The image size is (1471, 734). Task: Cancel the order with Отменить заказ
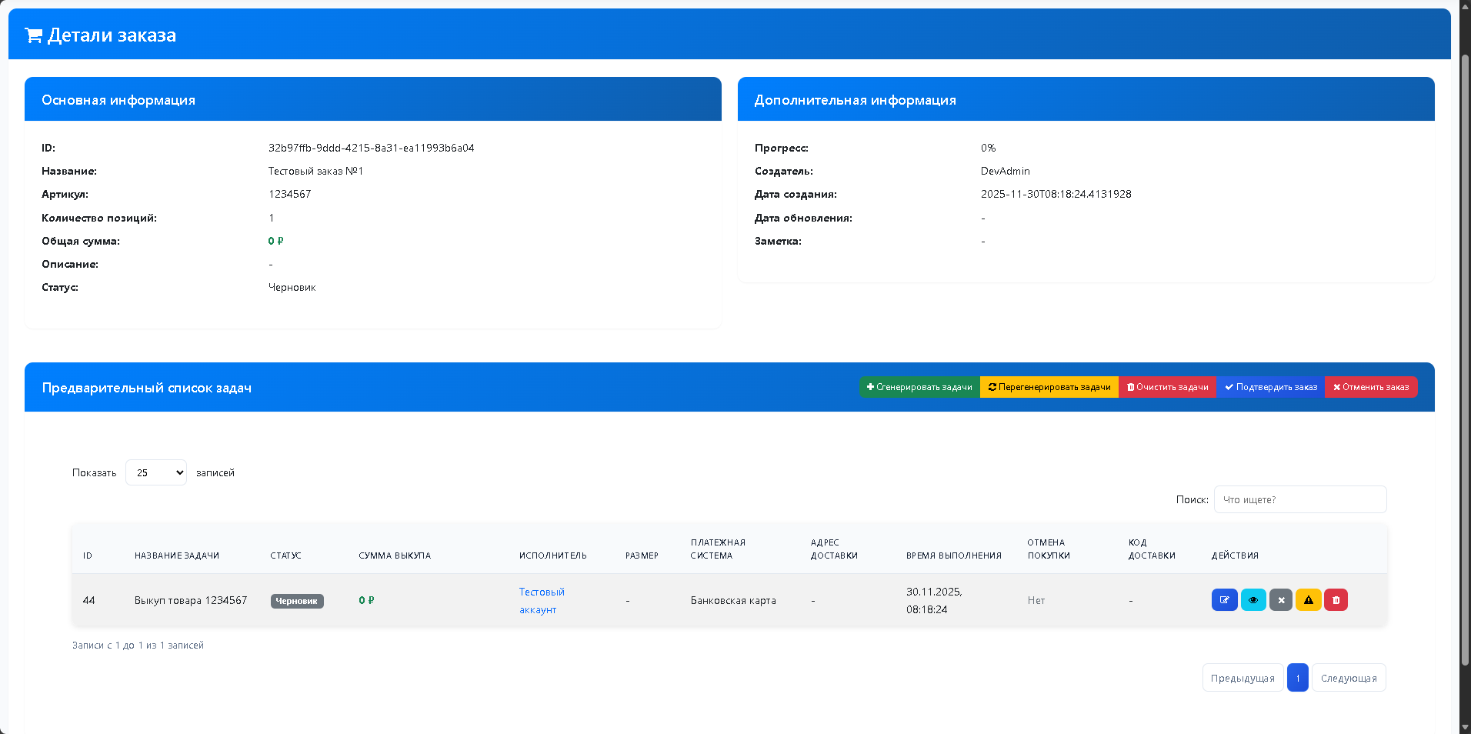[1371, 387]
